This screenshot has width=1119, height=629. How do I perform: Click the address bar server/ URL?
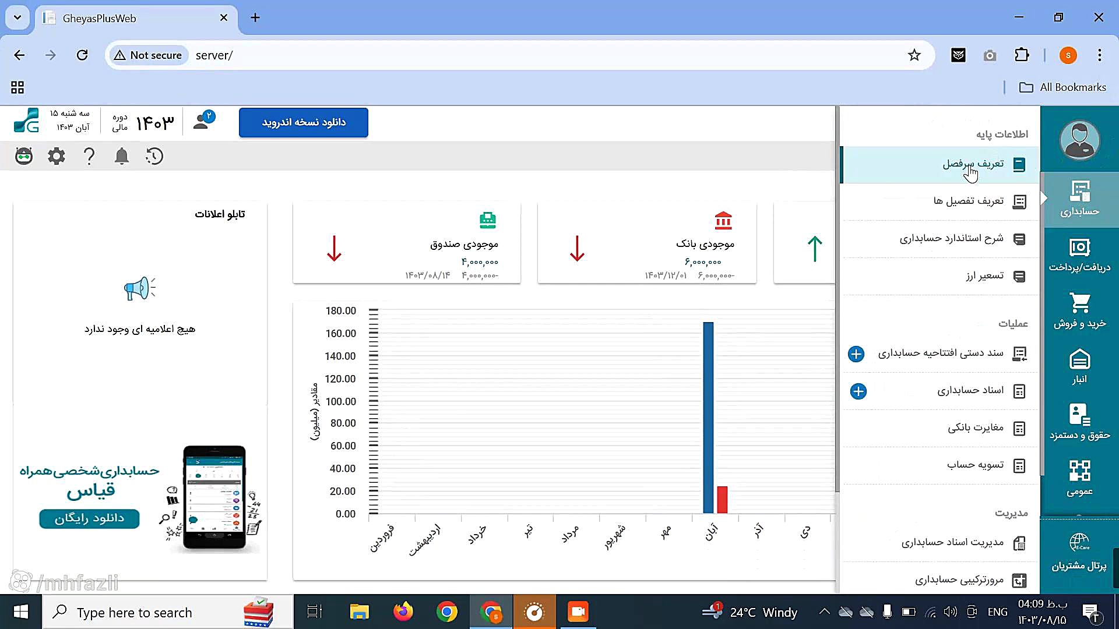point(214,55)
